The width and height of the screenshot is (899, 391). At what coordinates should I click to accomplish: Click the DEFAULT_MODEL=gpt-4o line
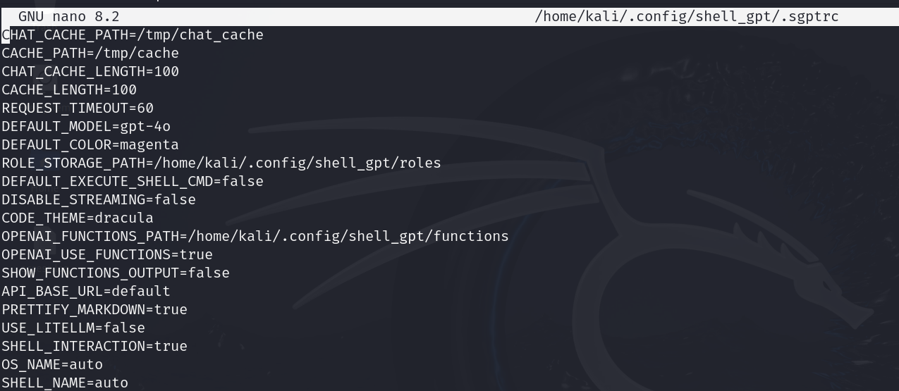(x=86, y=126)
